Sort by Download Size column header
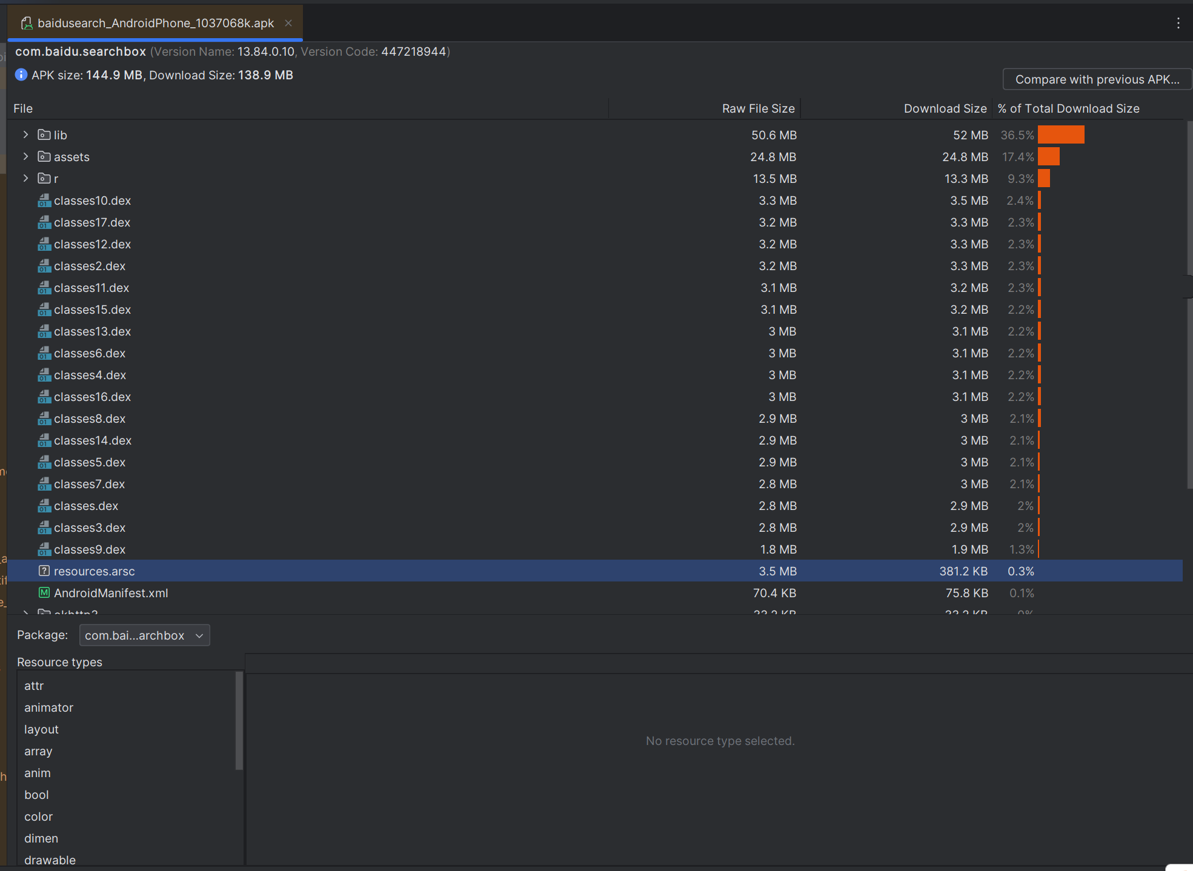 pos(945,108)
